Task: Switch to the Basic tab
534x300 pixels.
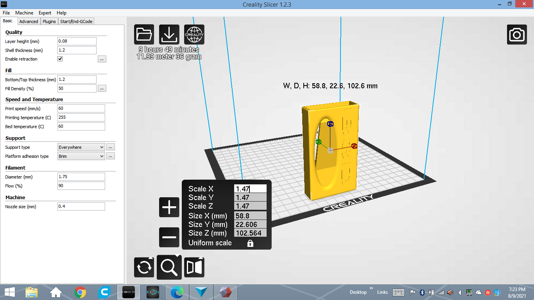Action: point(8,21)
